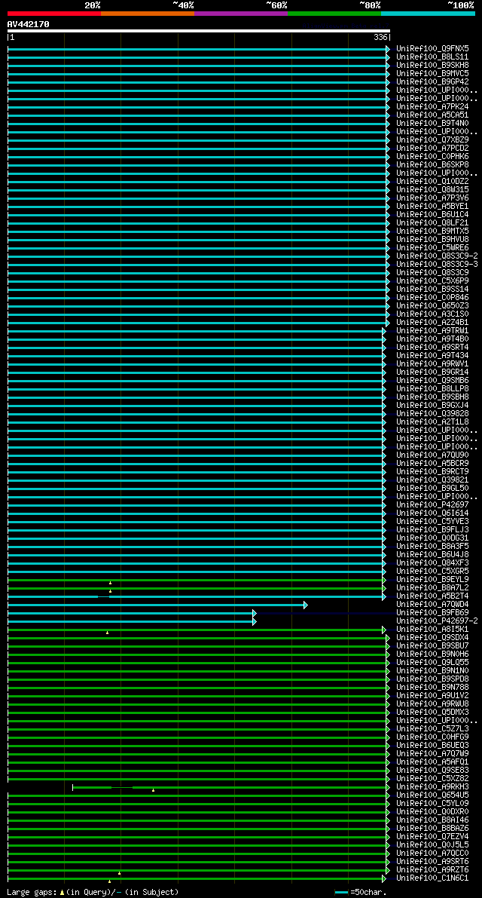Image resolution: width=482 pixels, height=898 pixels.
Task: Click the UniRef100_A8I5K1 label
Action: coord(432,630)
